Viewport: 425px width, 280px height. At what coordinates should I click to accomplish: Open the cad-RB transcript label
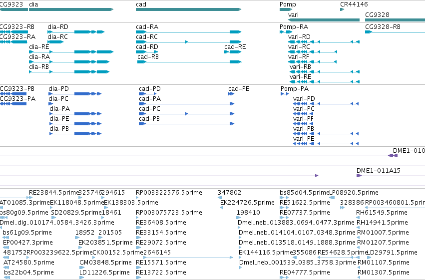tap(148, 57)
